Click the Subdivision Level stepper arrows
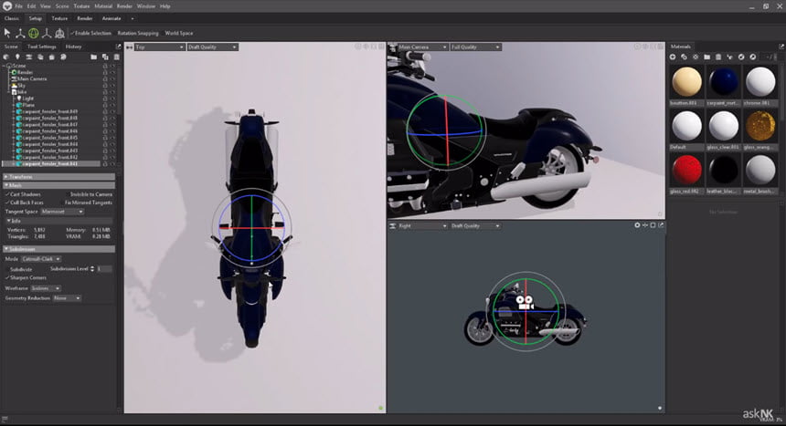Image resolution: width=786 pixels, height=426 pixels. [x=92, y=269]
